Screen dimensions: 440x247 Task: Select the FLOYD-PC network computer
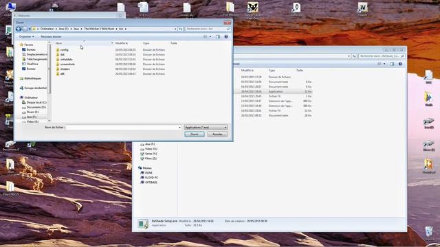click(149, 178)
